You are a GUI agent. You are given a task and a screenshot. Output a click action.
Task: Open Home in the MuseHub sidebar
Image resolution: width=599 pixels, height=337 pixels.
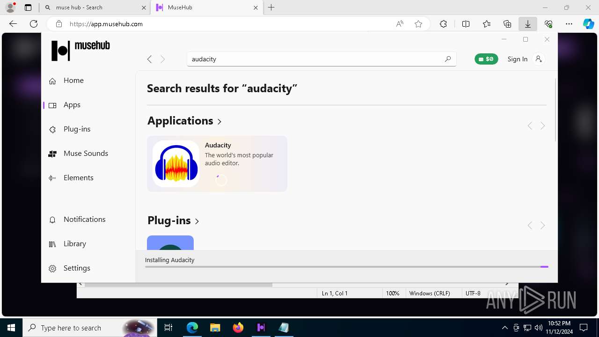[66, 81]
